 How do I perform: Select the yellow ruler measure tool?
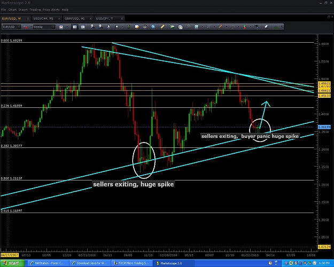pos(162,27)
